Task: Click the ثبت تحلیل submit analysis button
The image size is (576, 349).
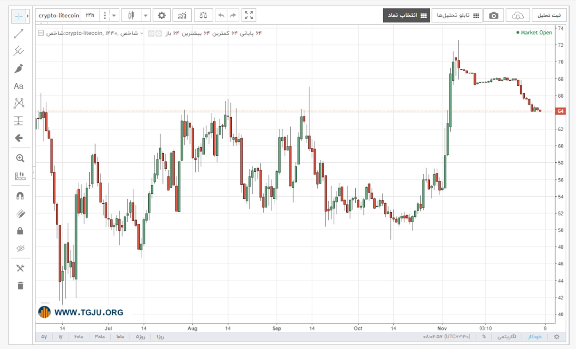Action: coord(549,16)
